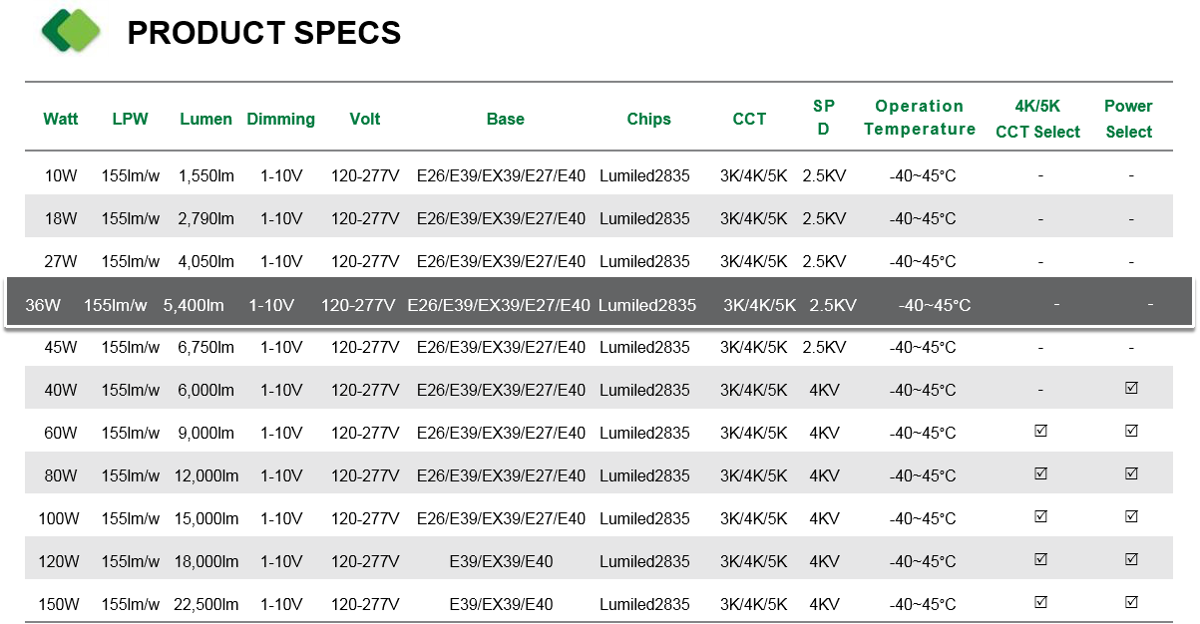The image size is (1200, 624).
Task: Click the 22,500lm lumen cell
Action: click(207, 604)
